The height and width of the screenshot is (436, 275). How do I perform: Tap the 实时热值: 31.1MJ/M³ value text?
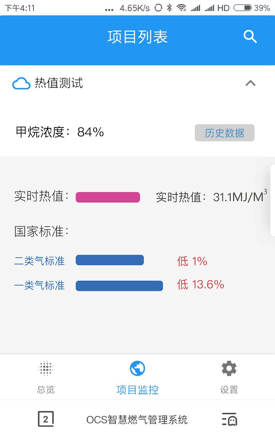pyautogui.click(x=211, y=197)
